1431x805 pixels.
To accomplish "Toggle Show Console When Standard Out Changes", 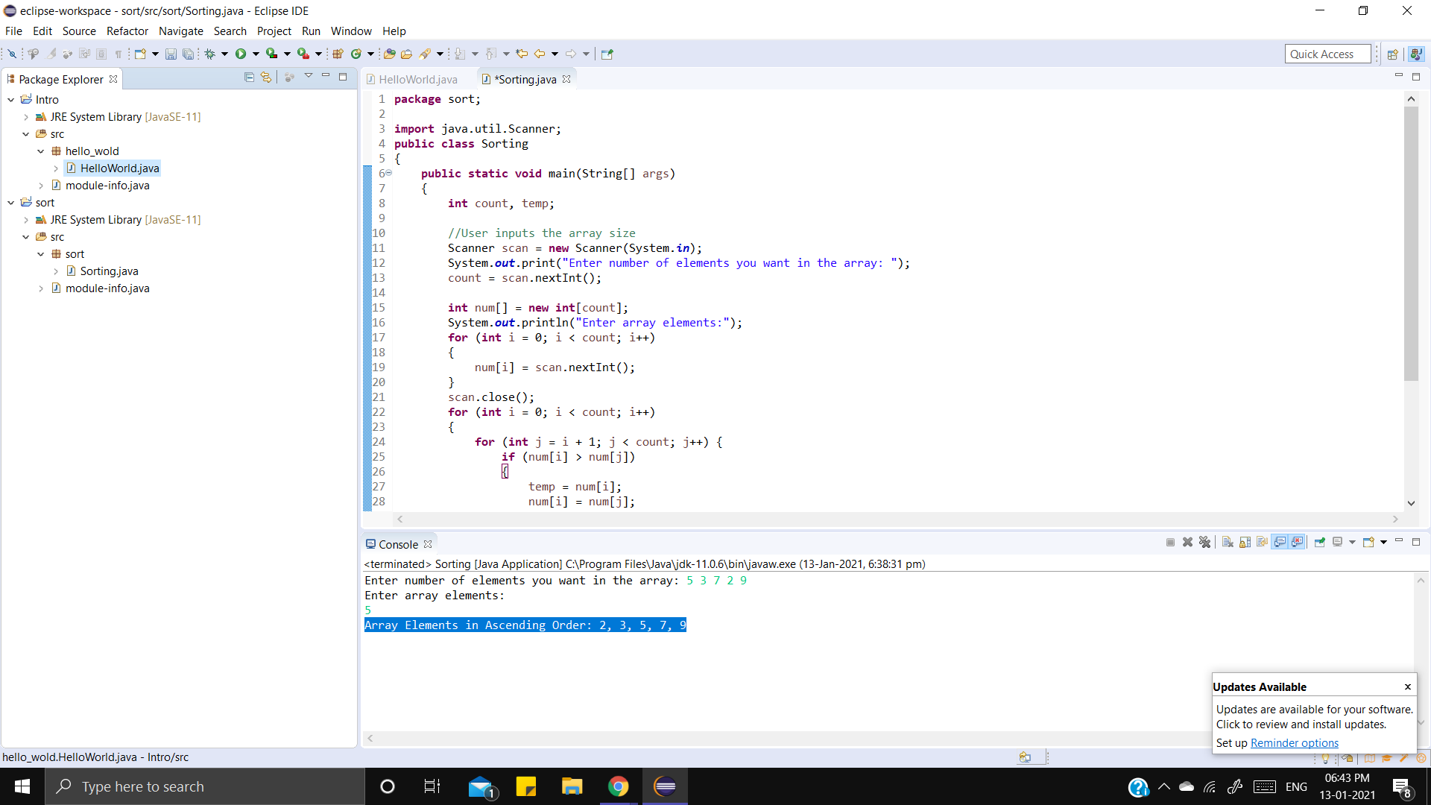I will [1280, 543].
